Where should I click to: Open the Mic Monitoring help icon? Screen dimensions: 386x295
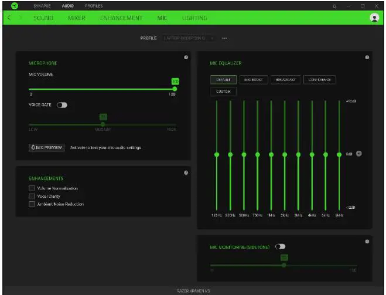367,242
